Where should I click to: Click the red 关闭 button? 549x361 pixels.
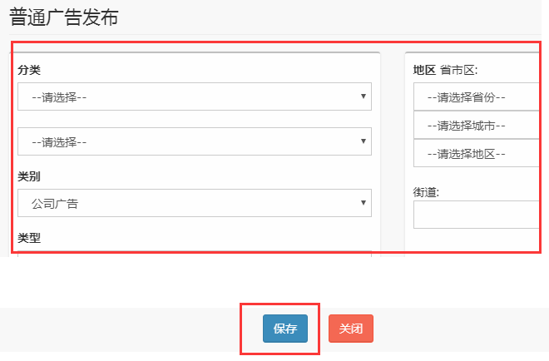351,329
